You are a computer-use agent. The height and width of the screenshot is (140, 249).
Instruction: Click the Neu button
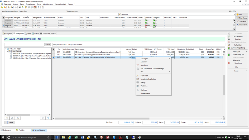tap(242, 15)
